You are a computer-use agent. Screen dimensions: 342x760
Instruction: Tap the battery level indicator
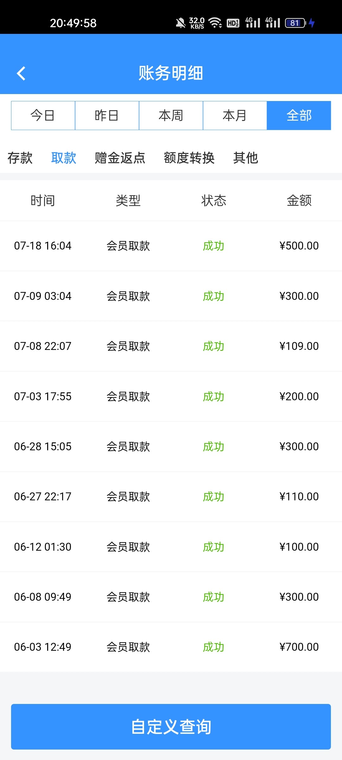(x=295, y=23)
